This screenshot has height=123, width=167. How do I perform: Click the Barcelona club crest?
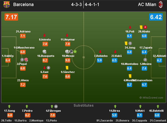pyautogui.click(x=7, y=4)
